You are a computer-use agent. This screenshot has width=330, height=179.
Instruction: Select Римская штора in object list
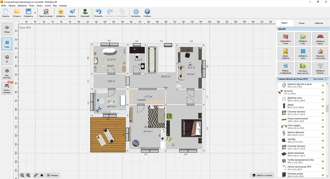click(301, 175)
